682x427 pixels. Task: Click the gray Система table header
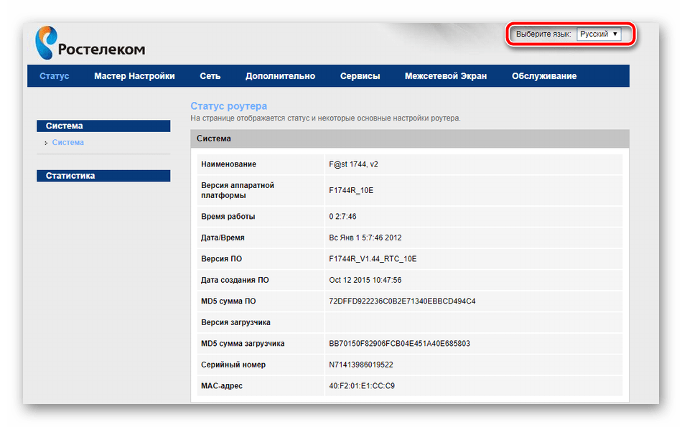click(x=409, y=139)
